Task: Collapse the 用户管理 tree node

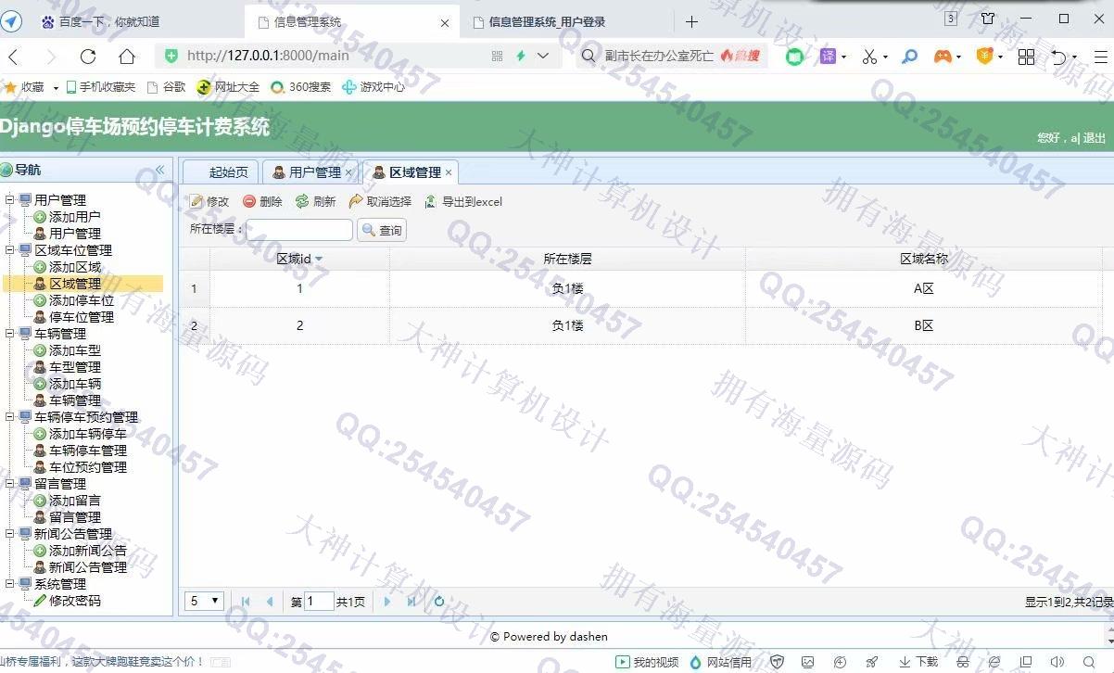Action: (10, 199)
